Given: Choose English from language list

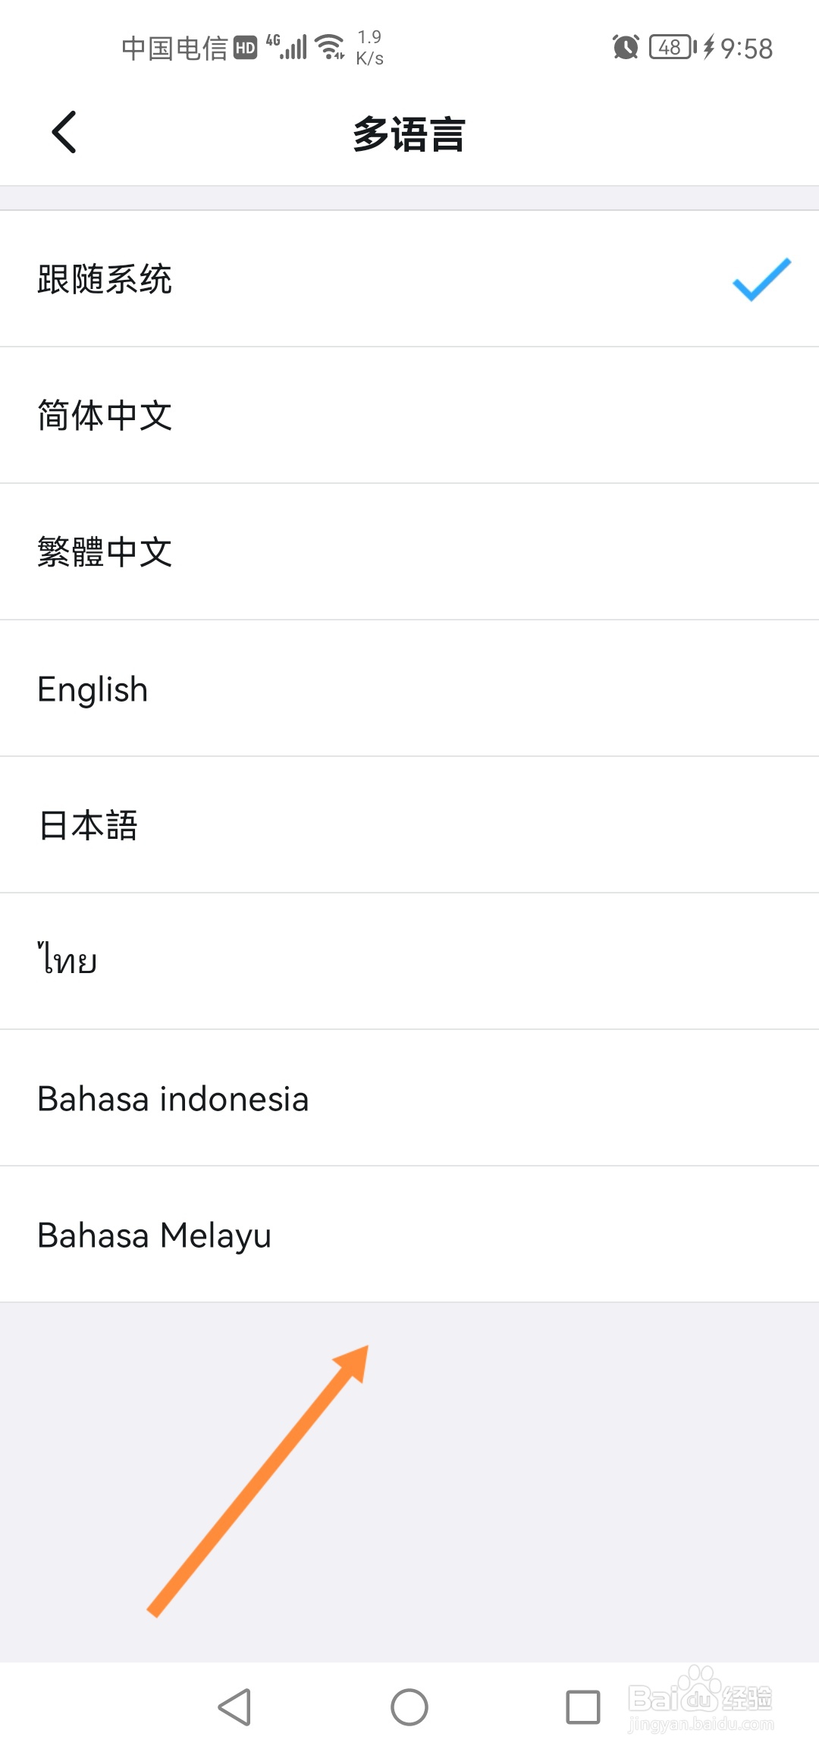Looking at the screenshot, I should [93, 689].
